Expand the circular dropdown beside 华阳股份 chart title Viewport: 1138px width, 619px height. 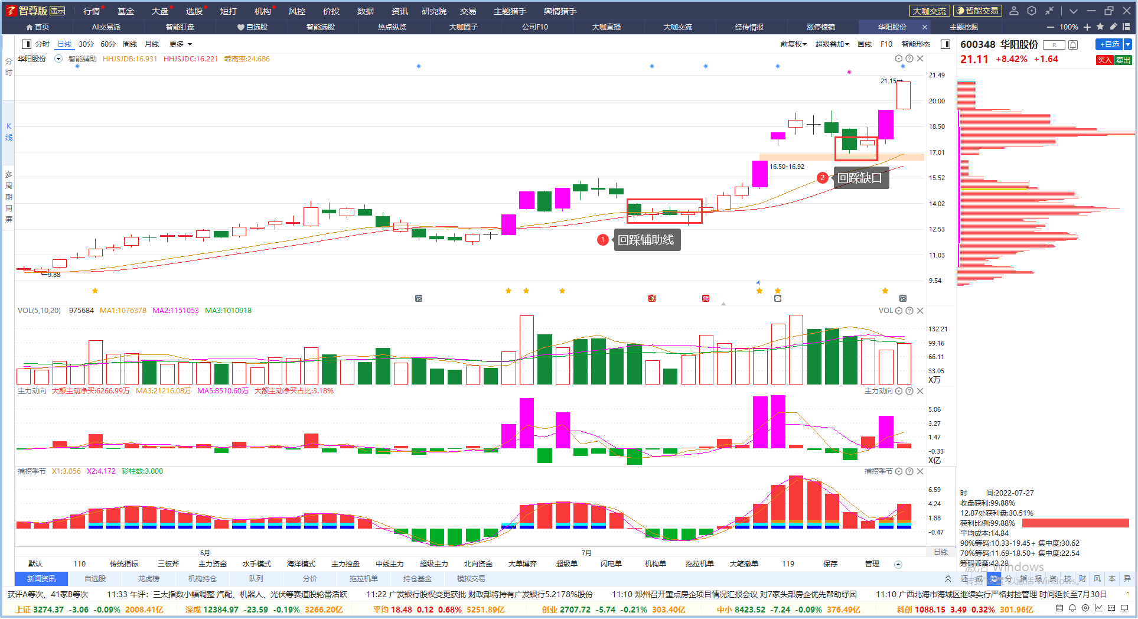58,58
